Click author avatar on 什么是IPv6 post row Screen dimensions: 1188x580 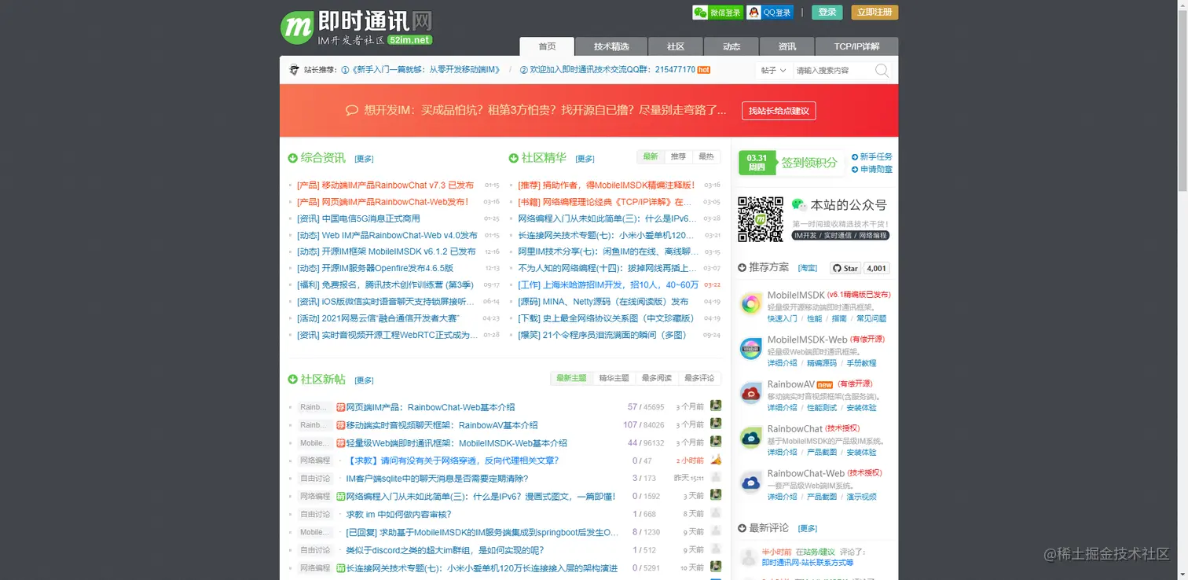(x=716, y=495)
